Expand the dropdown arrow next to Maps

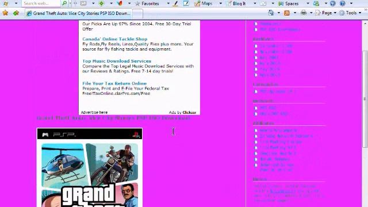pos(220,3)
